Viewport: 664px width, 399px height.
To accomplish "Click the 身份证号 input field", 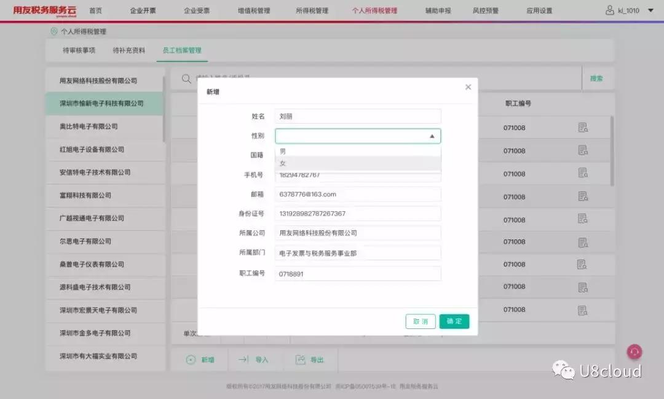I will pyautogui.click(x=358, y=214).
